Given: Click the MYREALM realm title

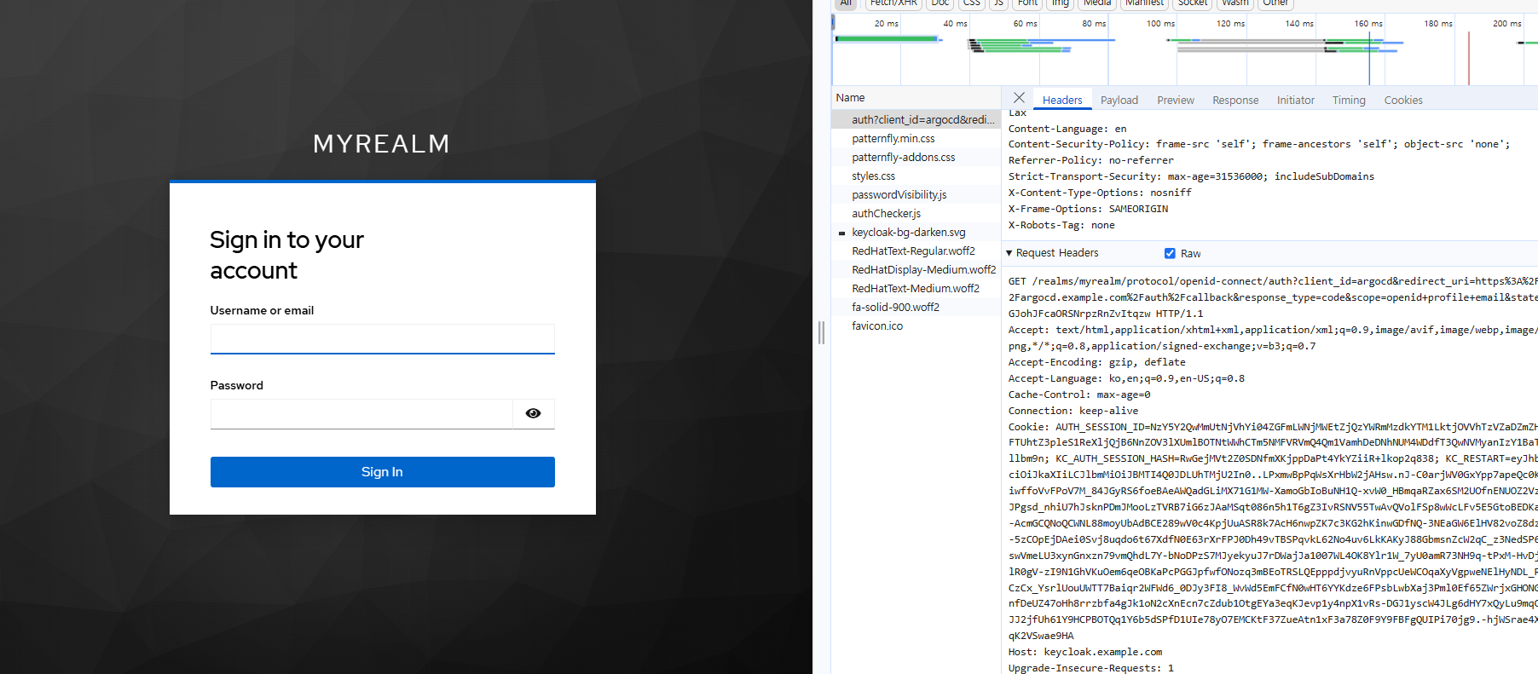Looking at the screenshot, I should tap(381, 144).
